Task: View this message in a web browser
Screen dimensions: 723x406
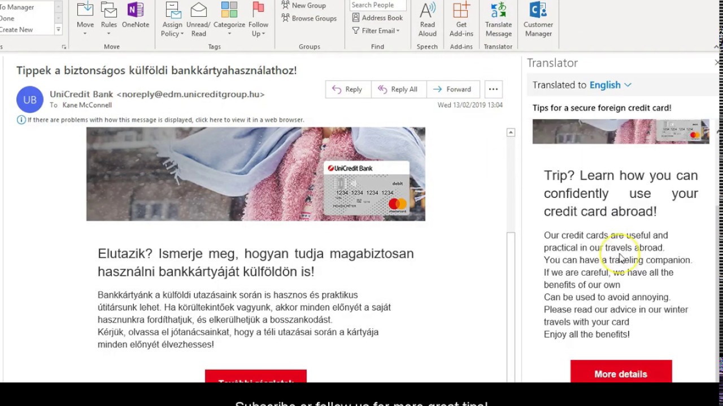Action: [x=166, y=120]
